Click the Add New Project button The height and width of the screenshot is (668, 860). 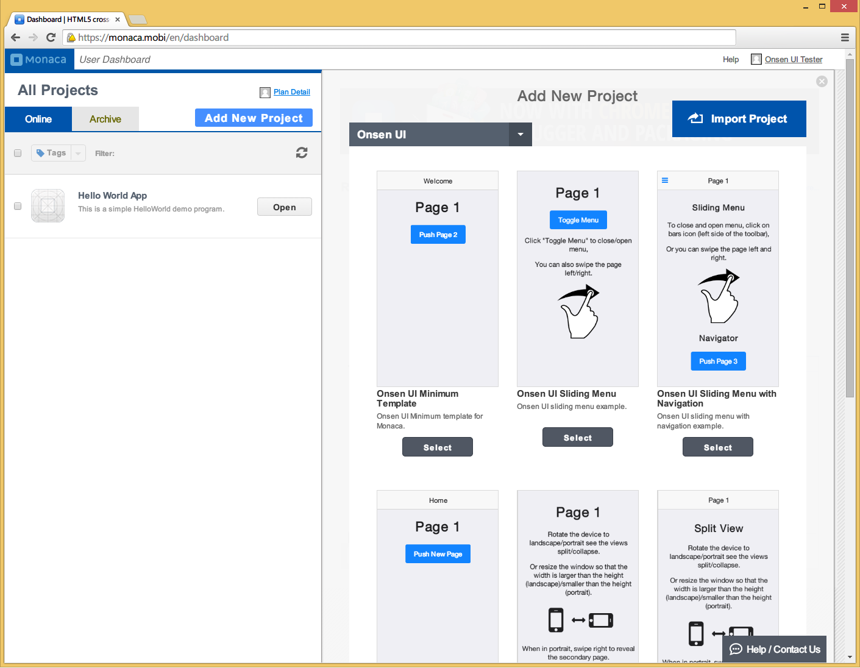254,118
